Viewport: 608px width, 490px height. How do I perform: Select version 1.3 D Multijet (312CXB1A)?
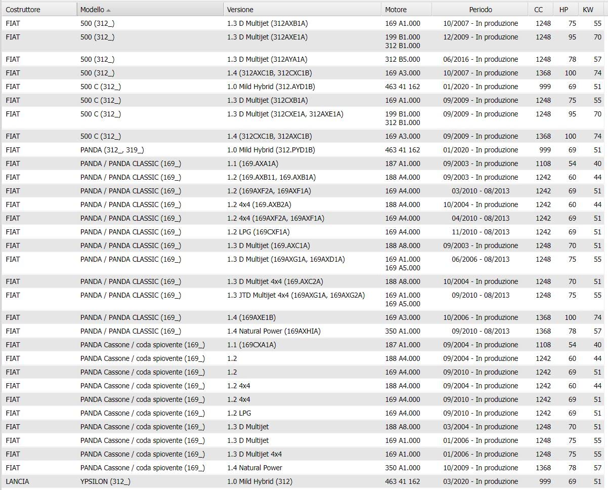268,100
